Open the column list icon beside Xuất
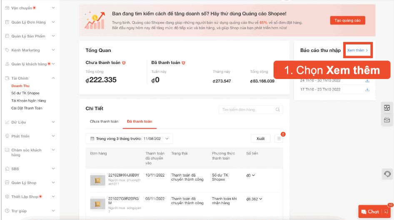The height and width of the screenshot is (220, 394). click(x=279, y=139)
